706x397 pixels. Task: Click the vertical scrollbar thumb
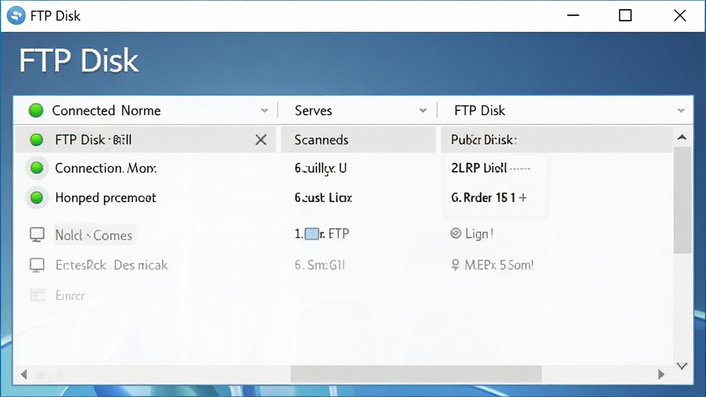tap(683, 200)
